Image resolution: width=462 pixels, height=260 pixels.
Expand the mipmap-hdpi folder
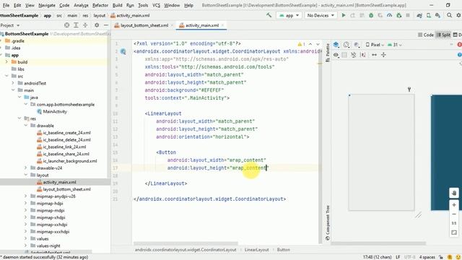[x=26, y=204]
